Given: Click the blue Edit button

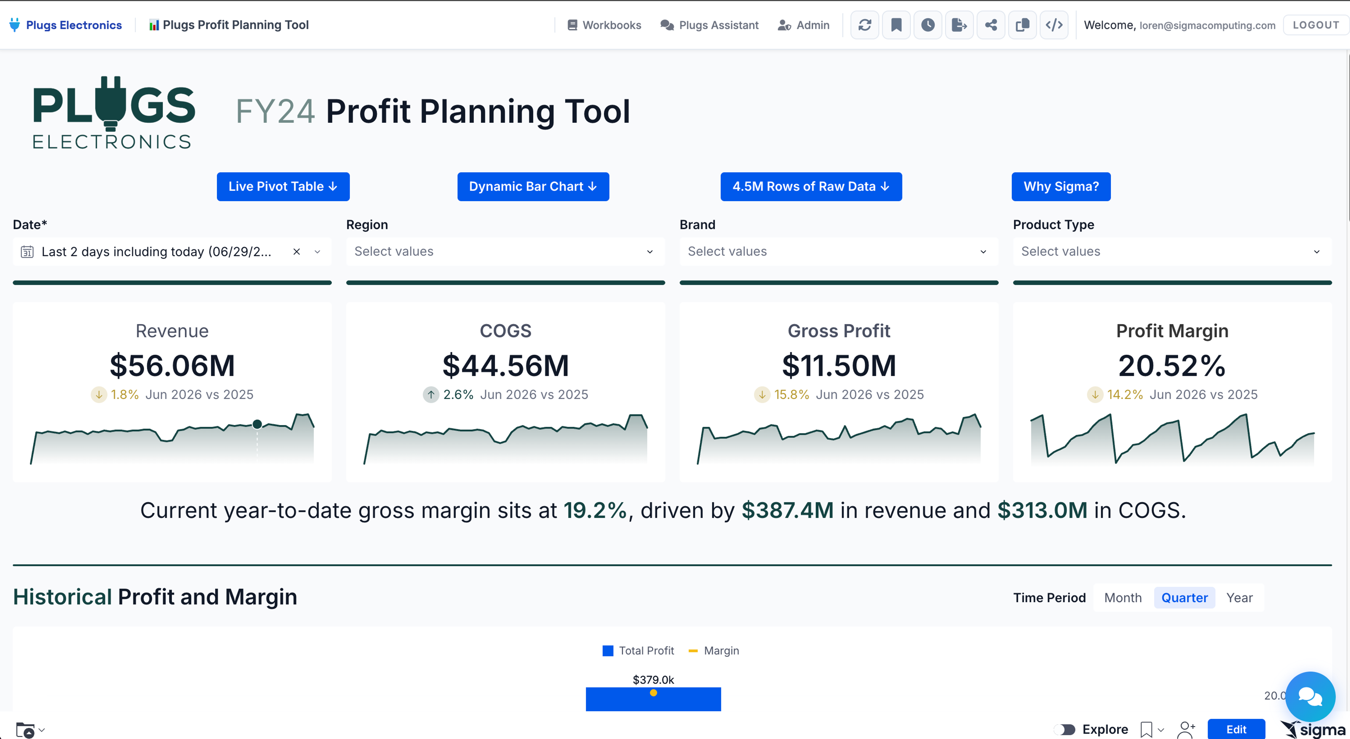Looking at the screenshot, I should click(x=1236, y=729).
